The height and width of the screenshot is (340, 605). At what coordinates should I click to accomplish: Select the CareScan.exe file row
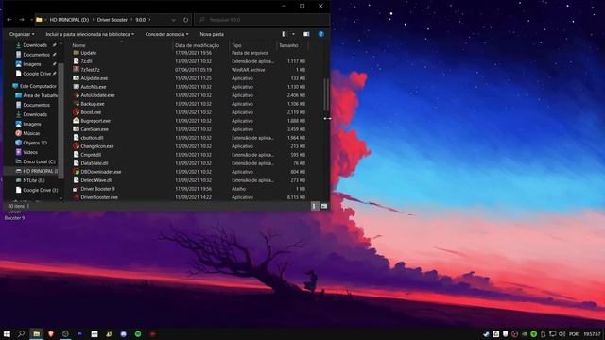point(189,129)
